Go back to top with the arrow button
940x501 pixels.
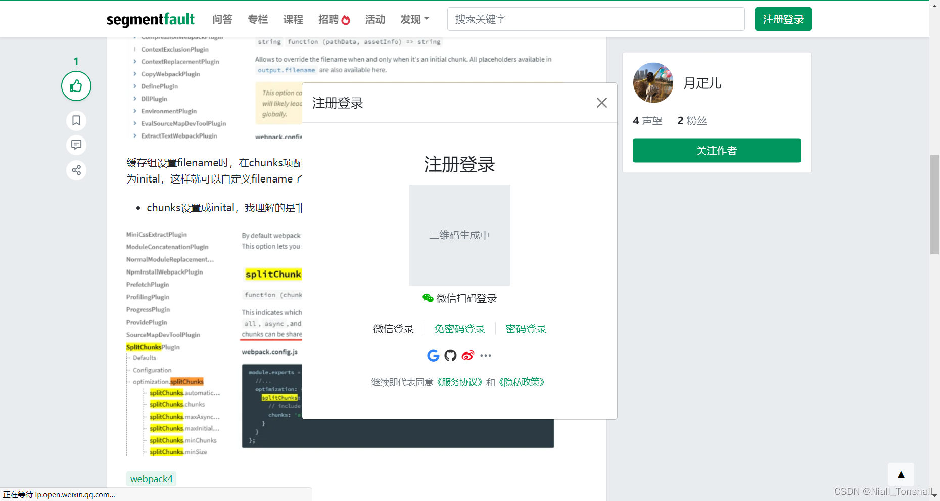coord(901,474)
